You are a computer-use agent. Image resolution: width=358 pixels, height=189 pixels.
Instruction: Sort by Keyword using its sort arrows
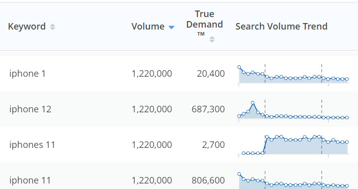click(x=52, y=27)
